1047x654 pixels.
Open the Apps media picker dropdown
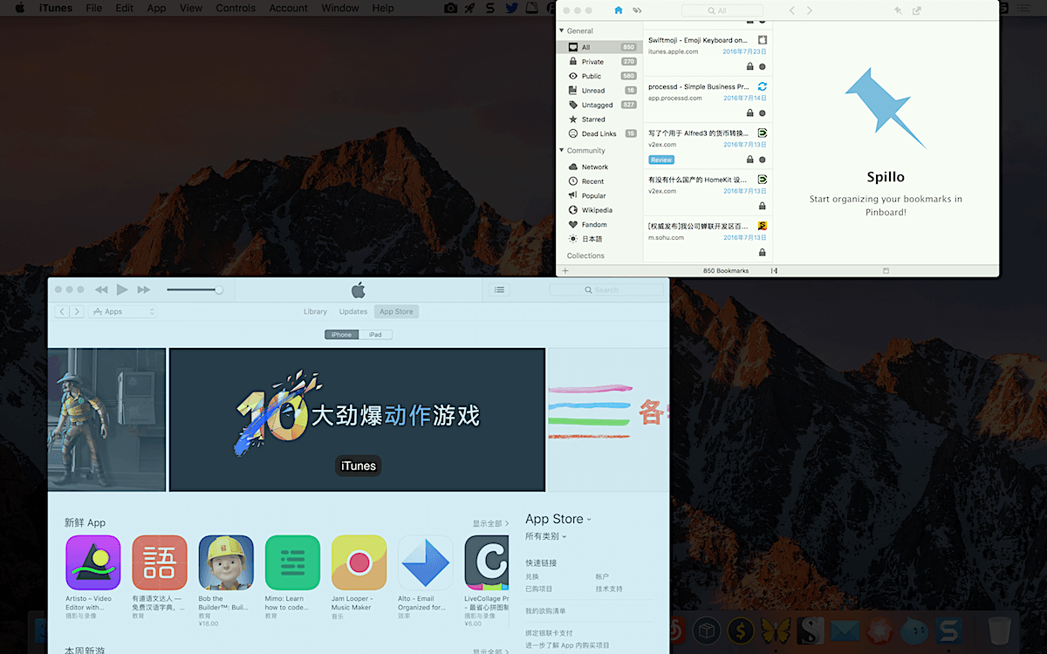pyautogui.click(x=123, y=311)
